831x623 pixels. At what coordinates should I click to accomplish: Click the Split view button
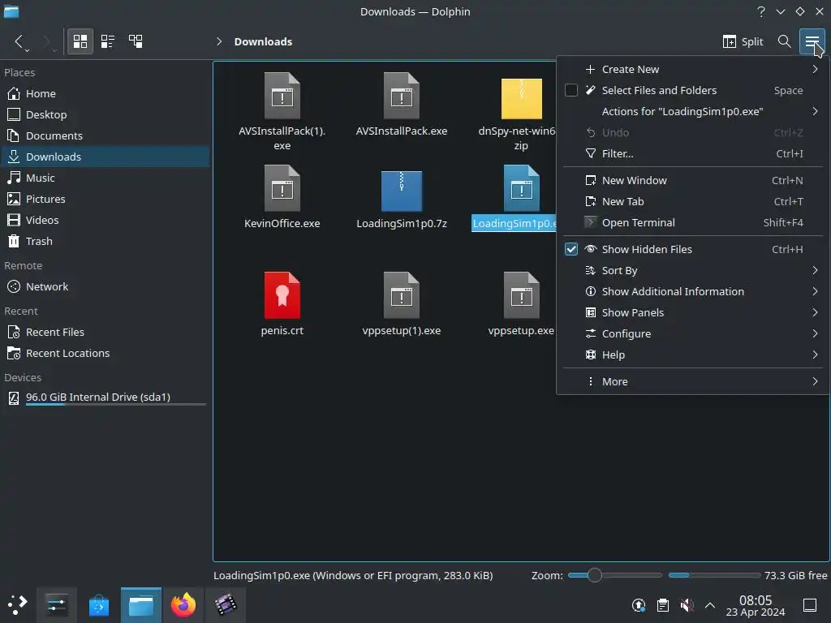tap(743, 41)
